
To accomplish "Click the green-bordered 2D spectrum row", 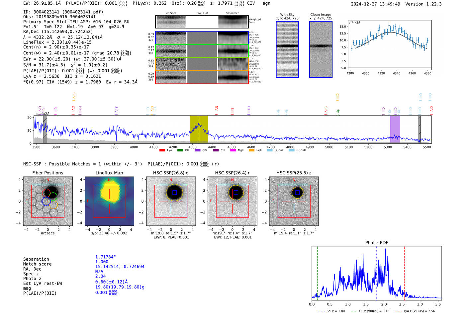I will pyautogui.click(x=202, y=51).
